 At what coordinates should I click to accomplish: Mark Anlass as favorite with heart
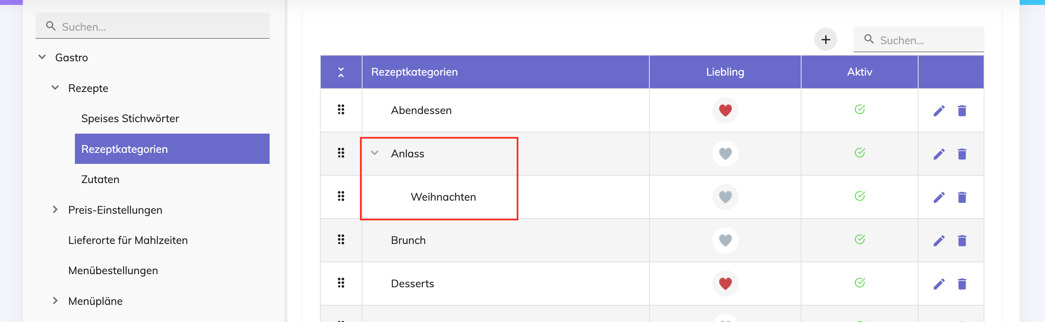pyautogui.click(x=725, y=154)
